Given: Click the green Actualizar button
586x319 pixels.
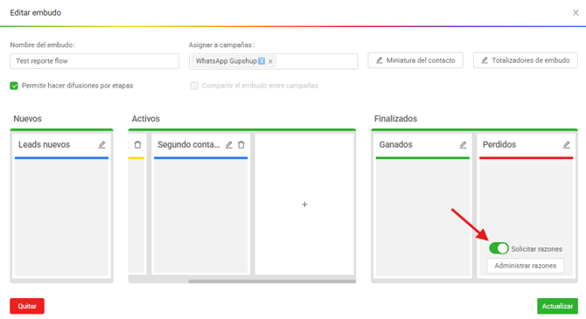Looking at the screenshot, I should [557, 306].
